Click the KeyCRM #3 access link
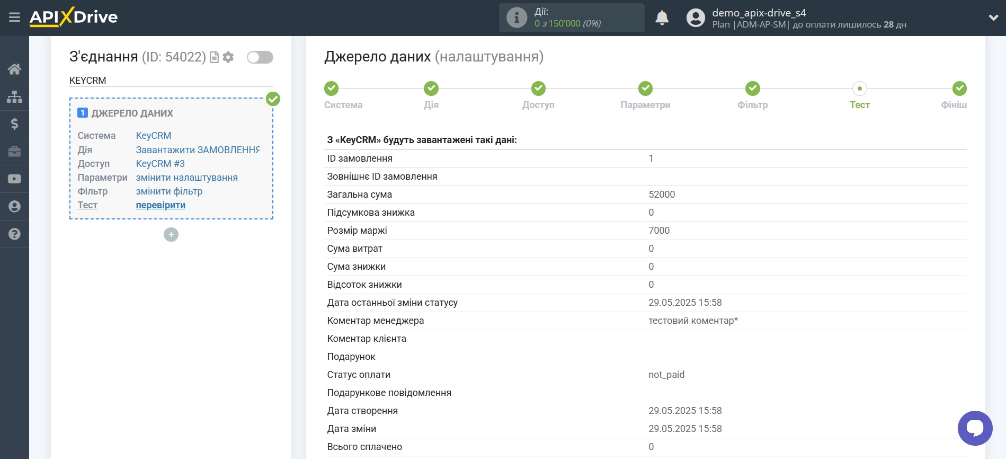Image resolution: width=1006 pixels, height=459 pixels. point(160,164)
